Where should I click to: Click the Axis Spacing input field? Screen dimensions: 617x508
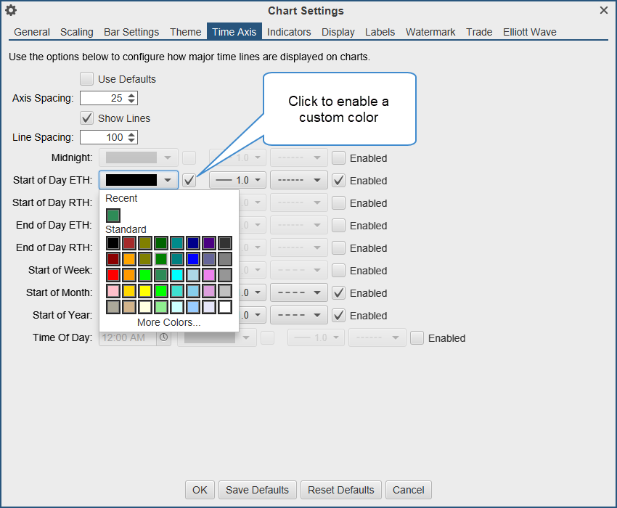tap(102, 98)
